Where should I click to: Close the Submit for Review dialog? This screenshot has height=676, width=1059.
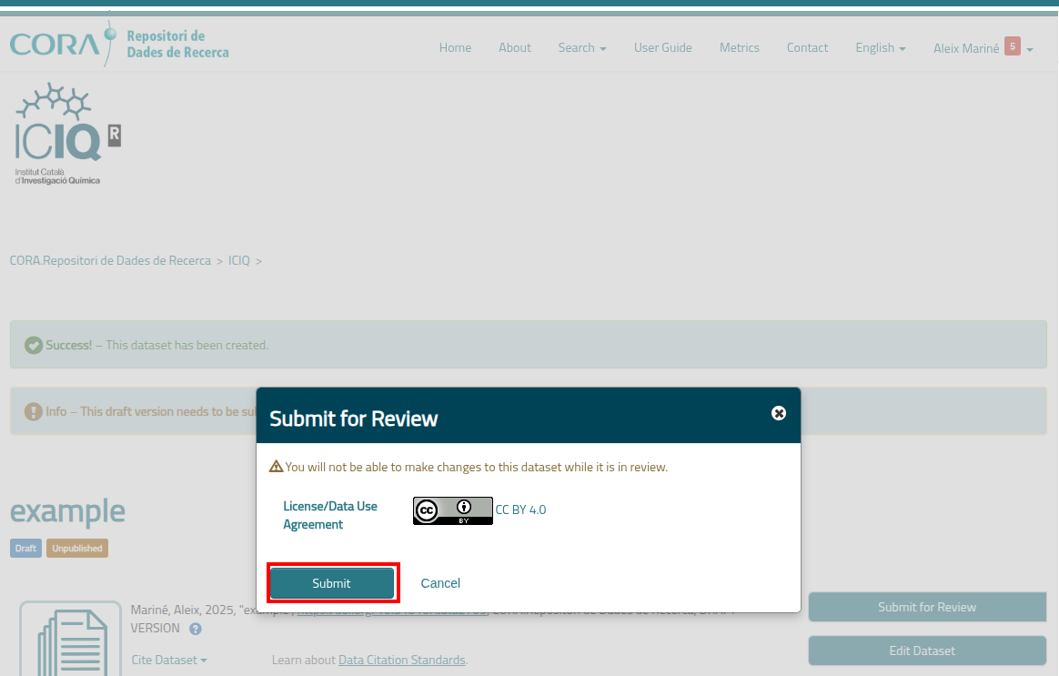coord(779,413)
